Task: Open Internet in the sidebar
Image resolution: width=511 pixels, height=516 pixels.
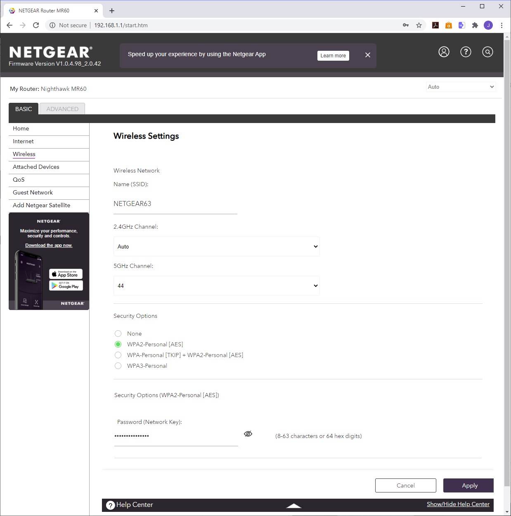Action: click(x=23, y=141)
